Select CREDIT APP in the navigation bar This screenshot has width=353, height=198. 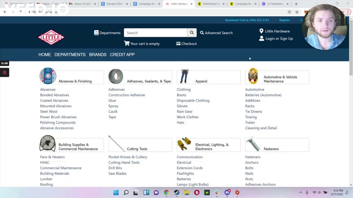pyautogui.click(x=122, y=54)
